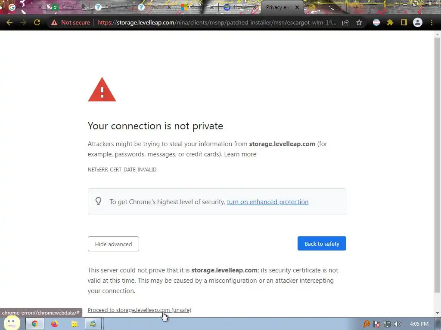Open a new tab with plus button
This screenshot has width=441, height=330.
[x=356, y=7]
